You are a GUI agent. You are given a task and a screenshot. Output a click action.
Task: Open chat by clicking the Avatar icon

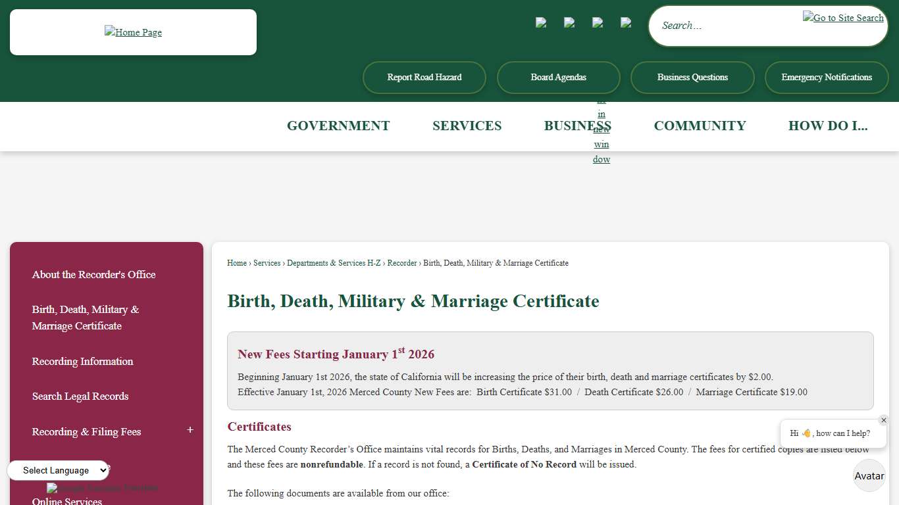click(869, 475)
